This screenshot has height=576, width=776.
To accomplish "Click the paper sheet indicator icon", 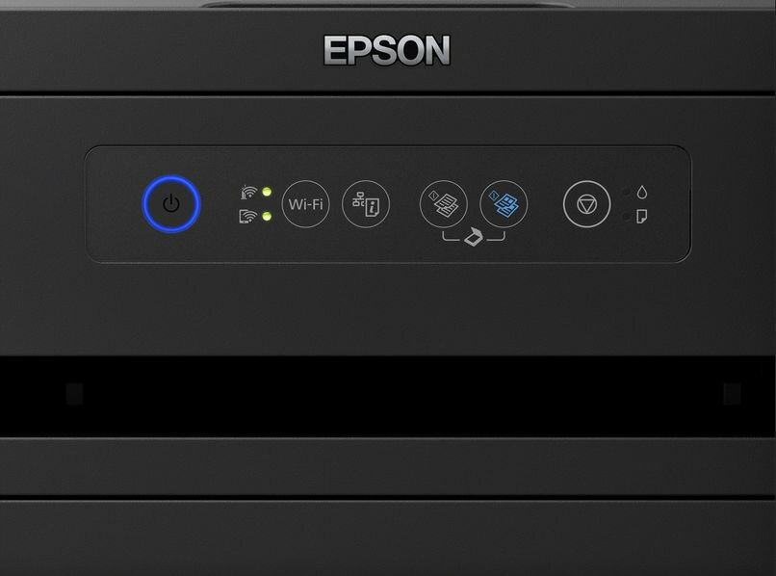I will 641,217.
